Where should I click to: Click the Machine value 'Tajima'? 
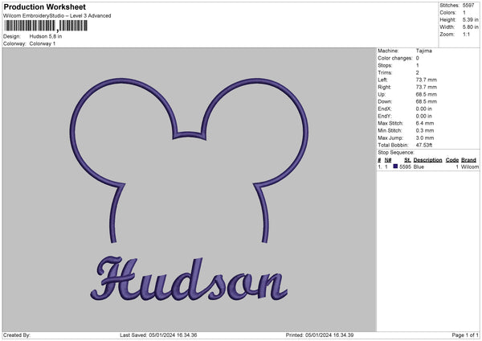[423, 51]
